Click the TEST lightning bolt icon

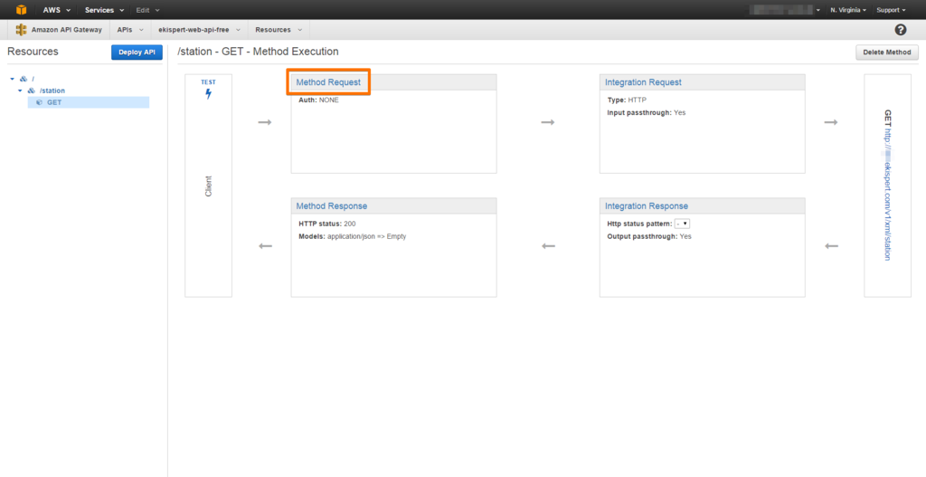point(208,93)
